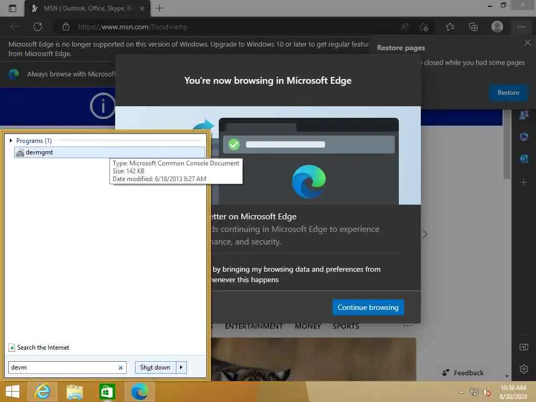
Task: Open more MSN categories ellipsis
Action: pos(407,326)
